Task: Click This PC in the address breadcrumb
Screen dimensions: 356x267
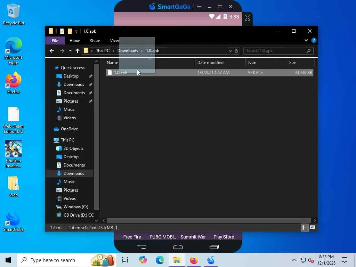Action: point(103,51)
